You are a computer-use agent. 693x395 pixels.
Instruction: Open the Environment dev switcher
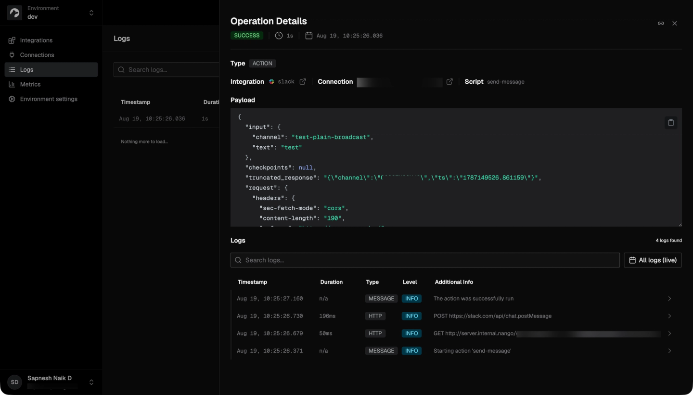(51, 13)
